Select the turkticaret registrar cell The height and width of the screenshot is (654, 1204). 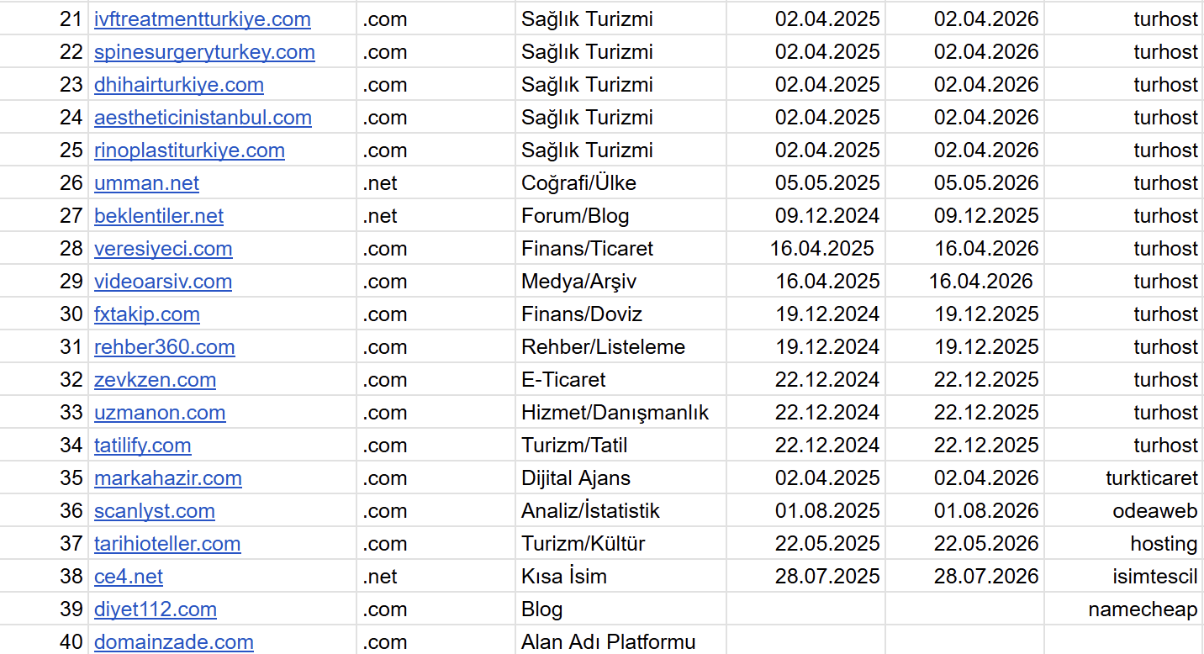pyautogui.click(x=1124, y=478)
